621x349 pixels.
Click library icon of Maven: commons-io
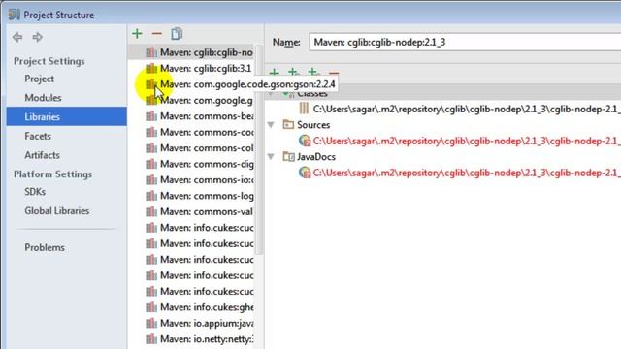point(151,180)
